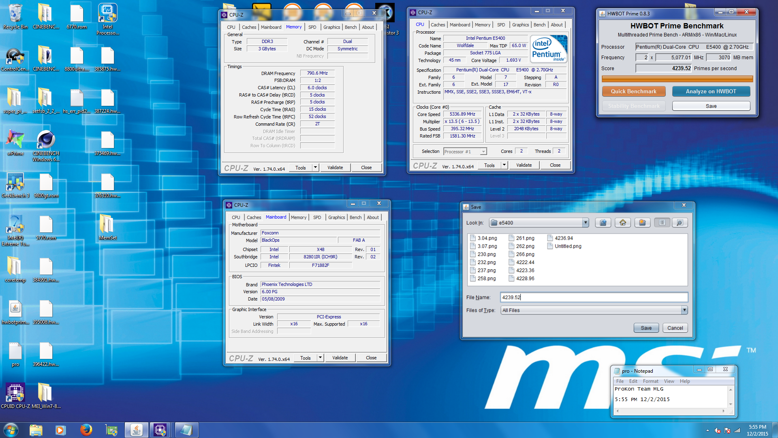The image size is (778, 438).
Task: Select ControlCenter desktop shortcut
Action: pos(15,59)
